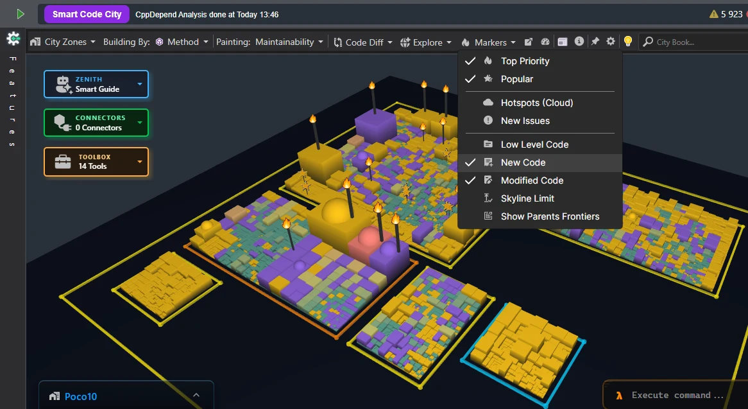The height and width of the screenshot is (409, 748).
Task: Open the Features gear icon in sidebar
Action: (x=13, y=39)
